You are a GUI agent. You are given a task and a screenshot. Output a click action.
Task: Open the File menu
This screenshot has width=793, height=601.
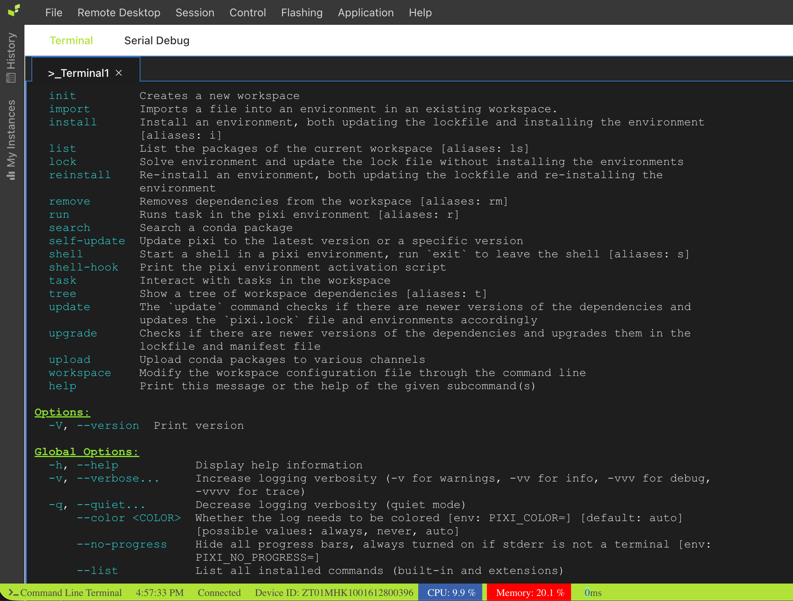tap(54, 12)
